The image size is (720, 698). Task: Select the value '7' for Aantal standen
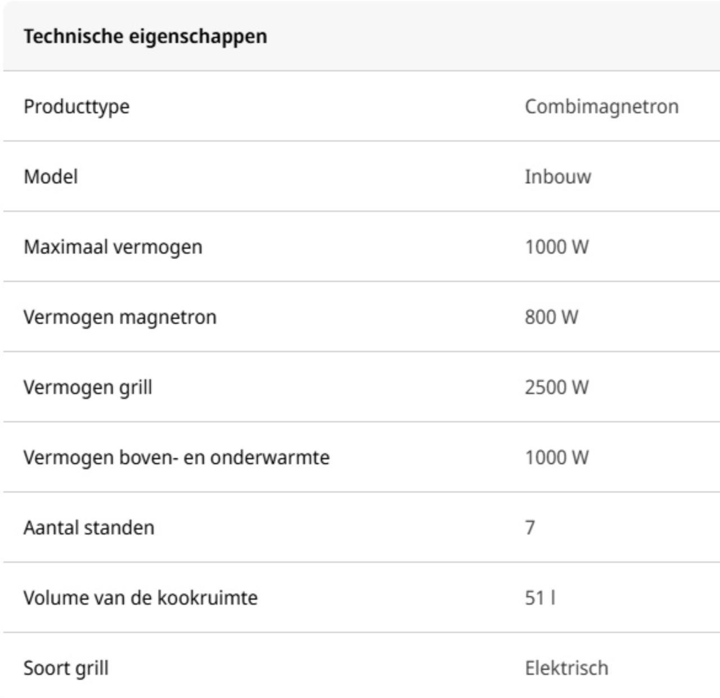pos(530,528)
